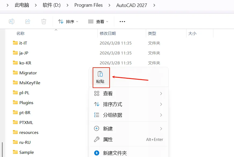Select the Sample folder
Image resolution: width=234 pixels, height=157 pixels.
[27, 152]
